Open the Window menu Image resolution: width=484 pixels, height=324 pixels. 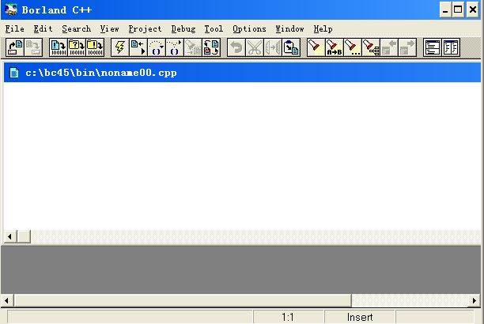(x=289, y=29)
